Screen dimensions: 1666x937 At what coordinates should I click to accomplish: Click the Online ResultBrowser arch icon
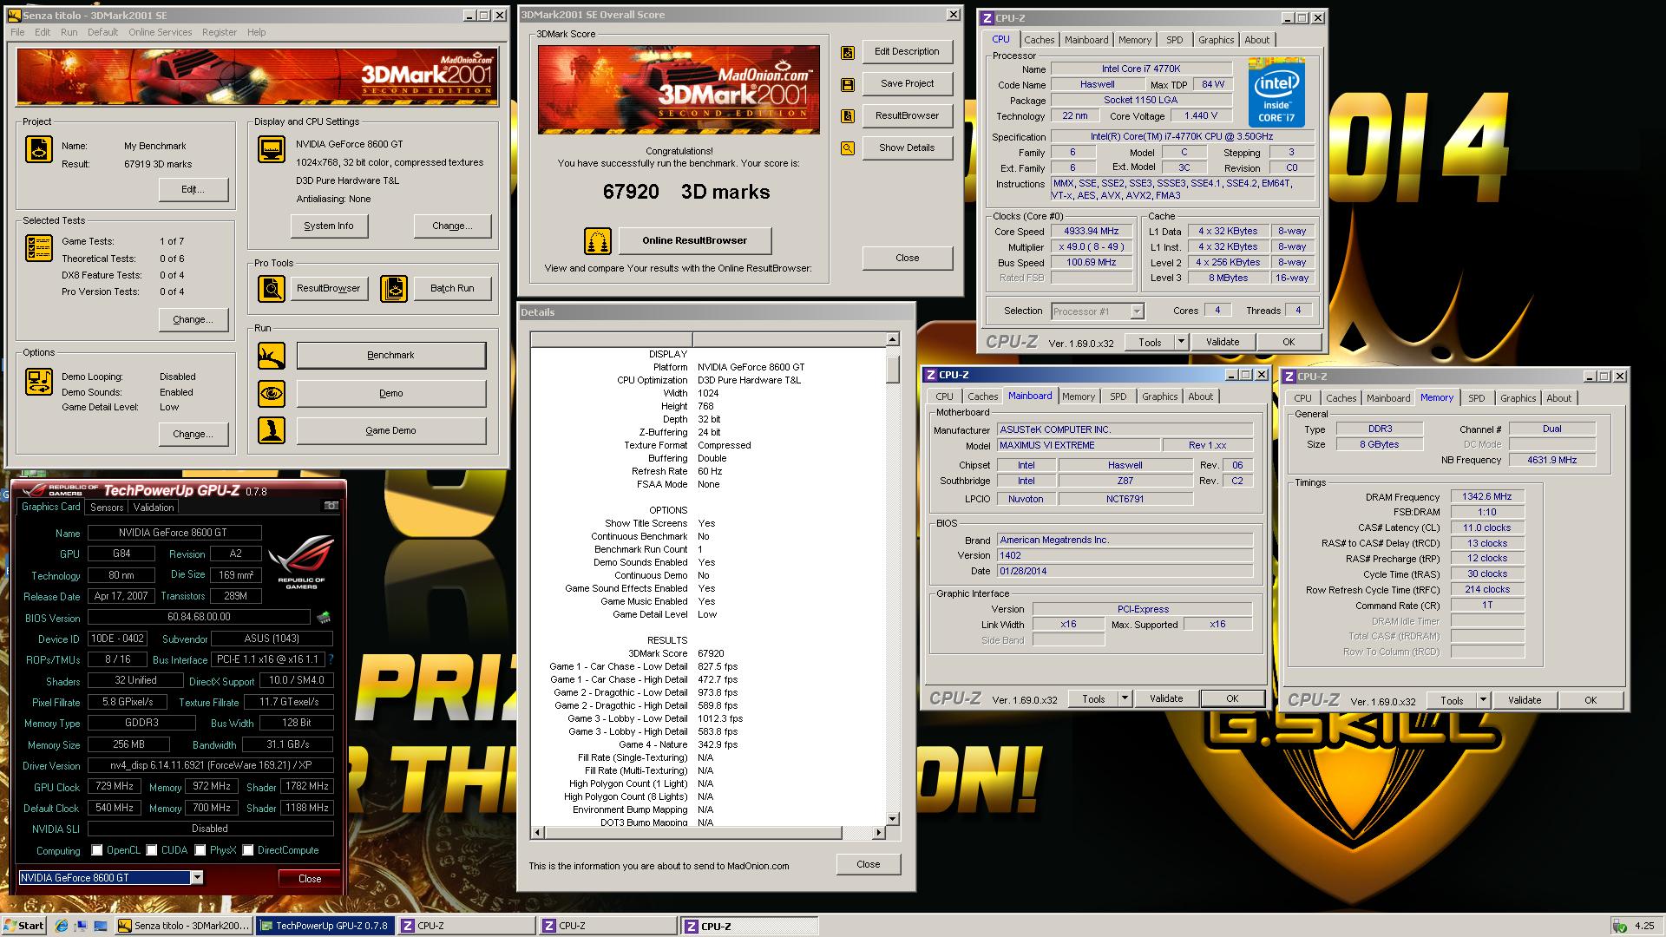[x=597, y=240]
